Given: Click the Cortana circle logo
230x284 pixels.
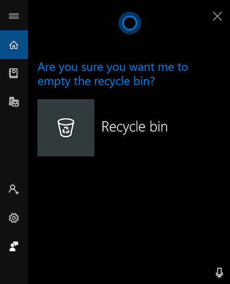Looking at the screenshot, I should tap(129, 23).
